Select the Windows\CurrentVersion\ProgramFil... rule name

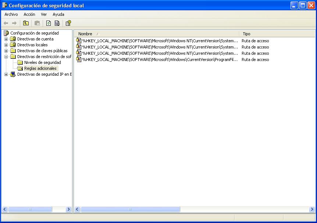pos(160,60)
